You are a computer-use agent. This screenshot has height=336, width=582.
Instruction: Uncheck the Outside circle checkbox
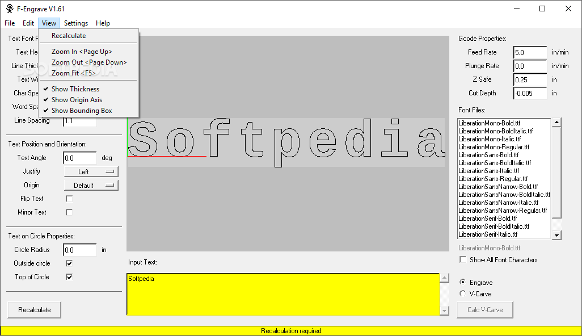(x=69, y=263)
